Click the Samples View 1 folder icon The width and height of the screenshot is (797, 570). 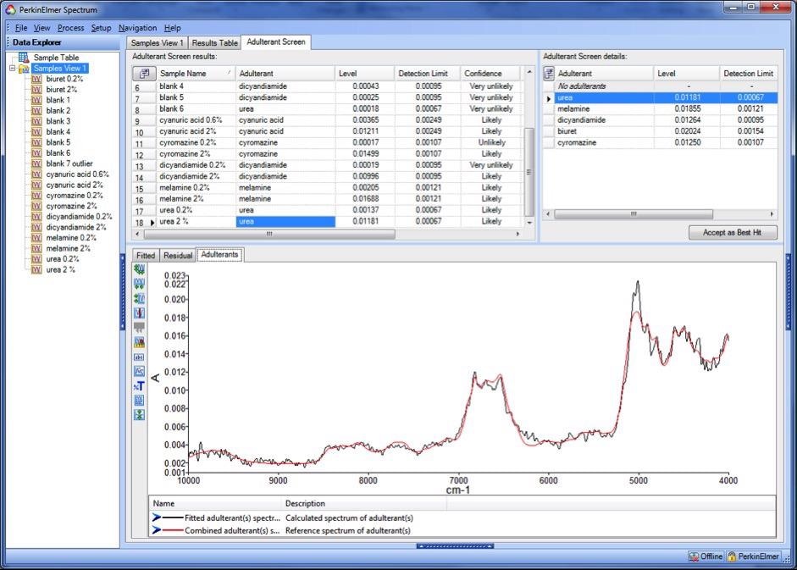point(24,68)
